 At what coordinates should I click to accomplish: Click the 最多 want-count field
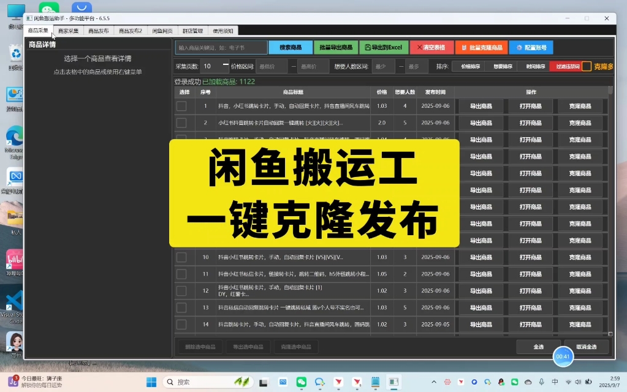(x=417, y=67)
